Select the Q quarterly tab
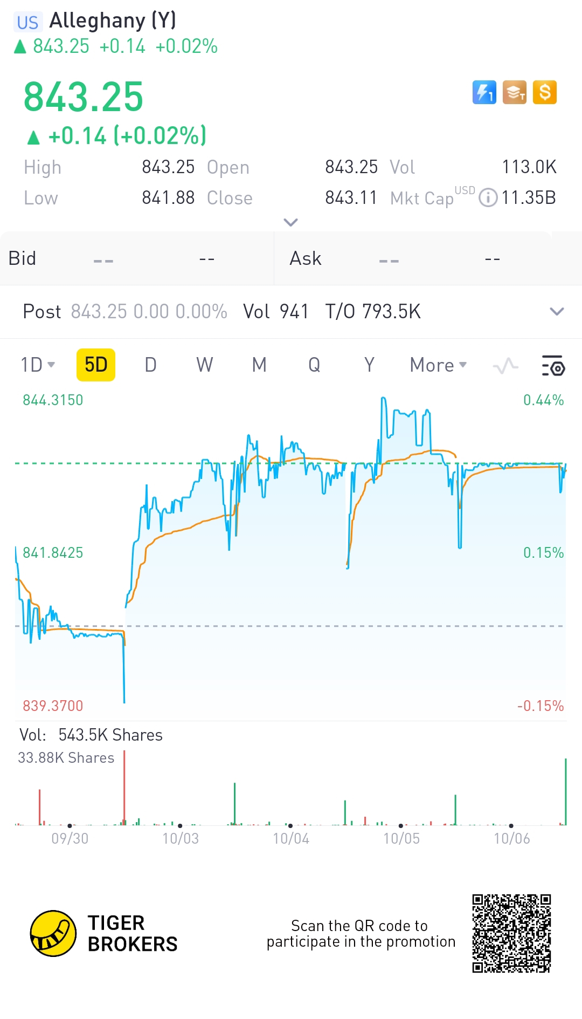The height and width of the screenshot is (1019, 582). 314,365
